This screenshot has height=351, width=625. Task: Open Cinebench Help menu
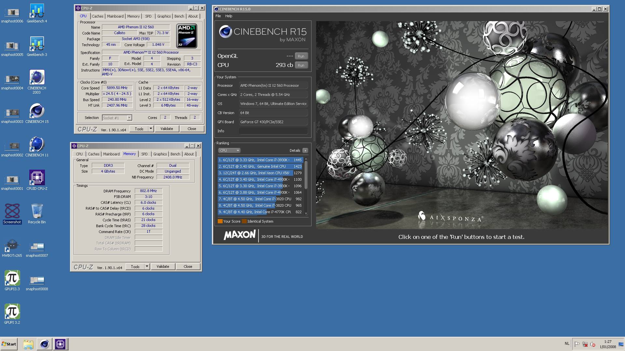point(229,16)
